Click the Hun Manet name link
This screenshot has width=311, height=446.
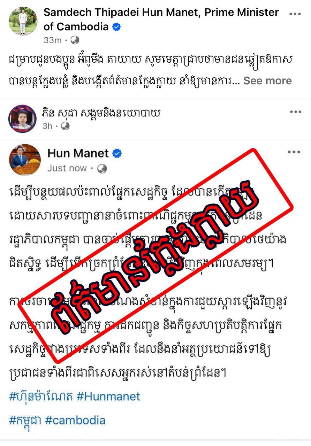tap(78, 153)
